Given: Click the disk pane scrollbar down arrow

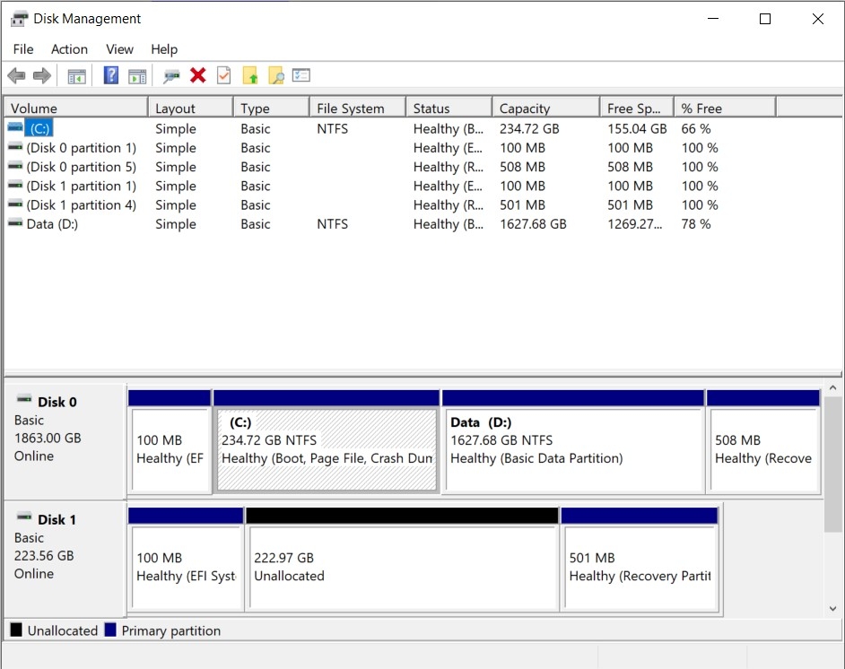Looking at the screenshot, I should point(832,609).
